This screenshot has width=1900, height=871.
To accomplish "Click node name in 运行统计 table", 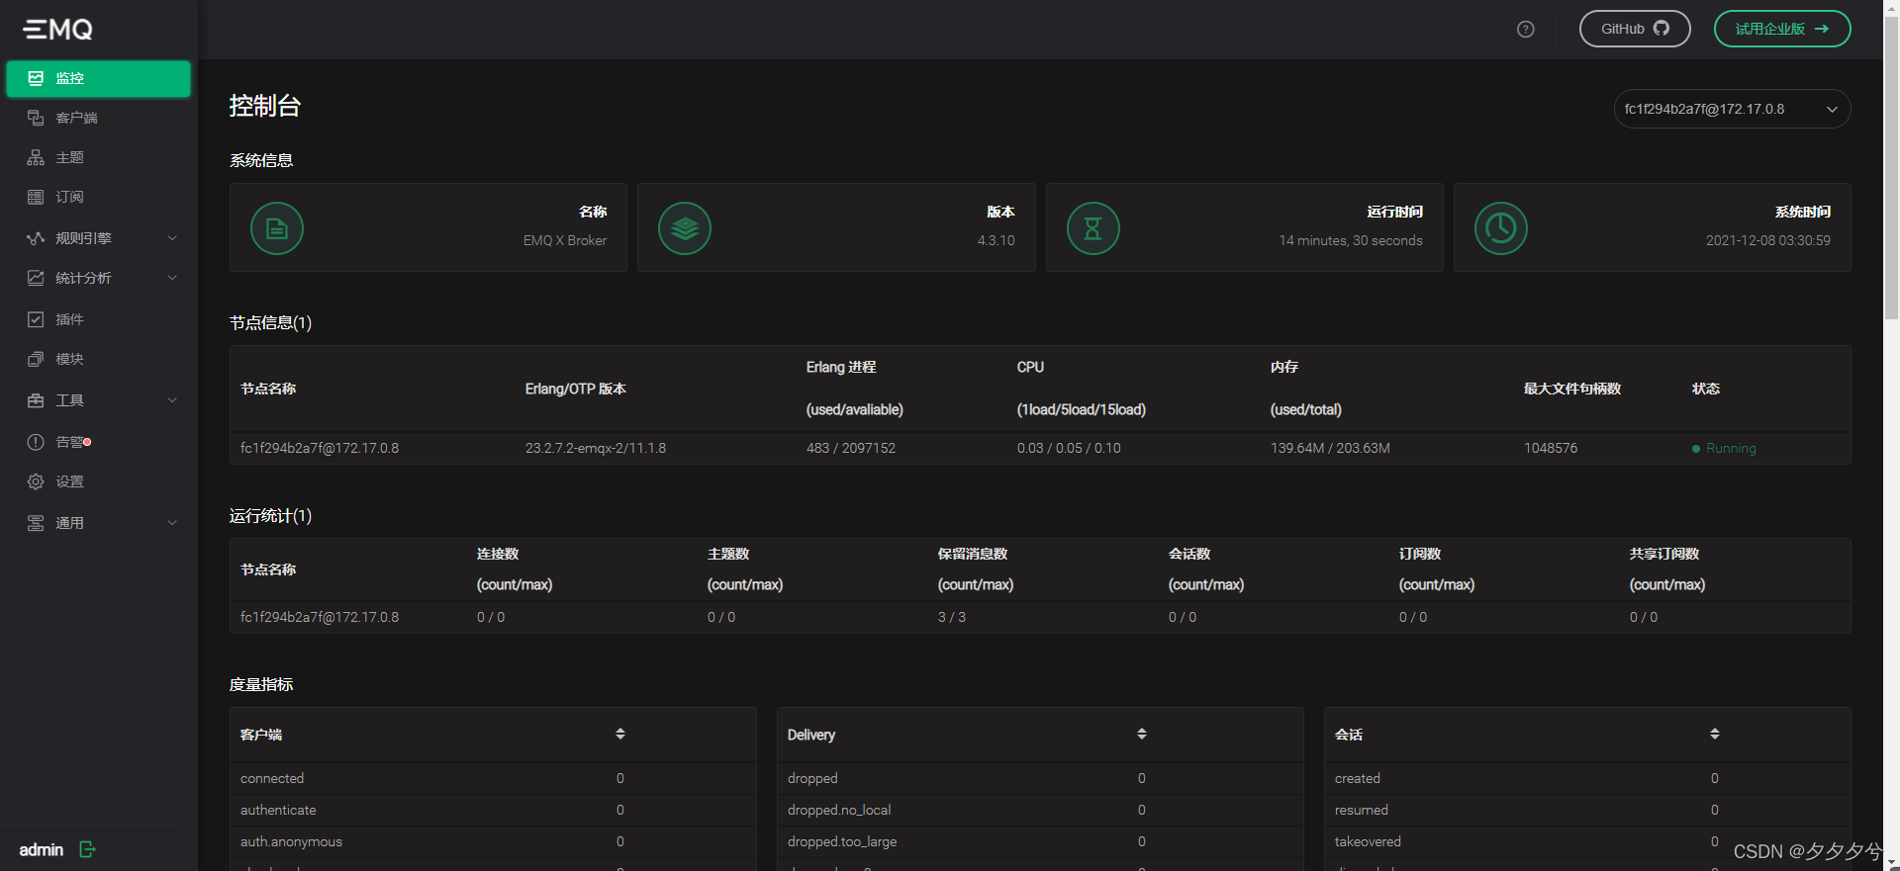I will [320, 617].
